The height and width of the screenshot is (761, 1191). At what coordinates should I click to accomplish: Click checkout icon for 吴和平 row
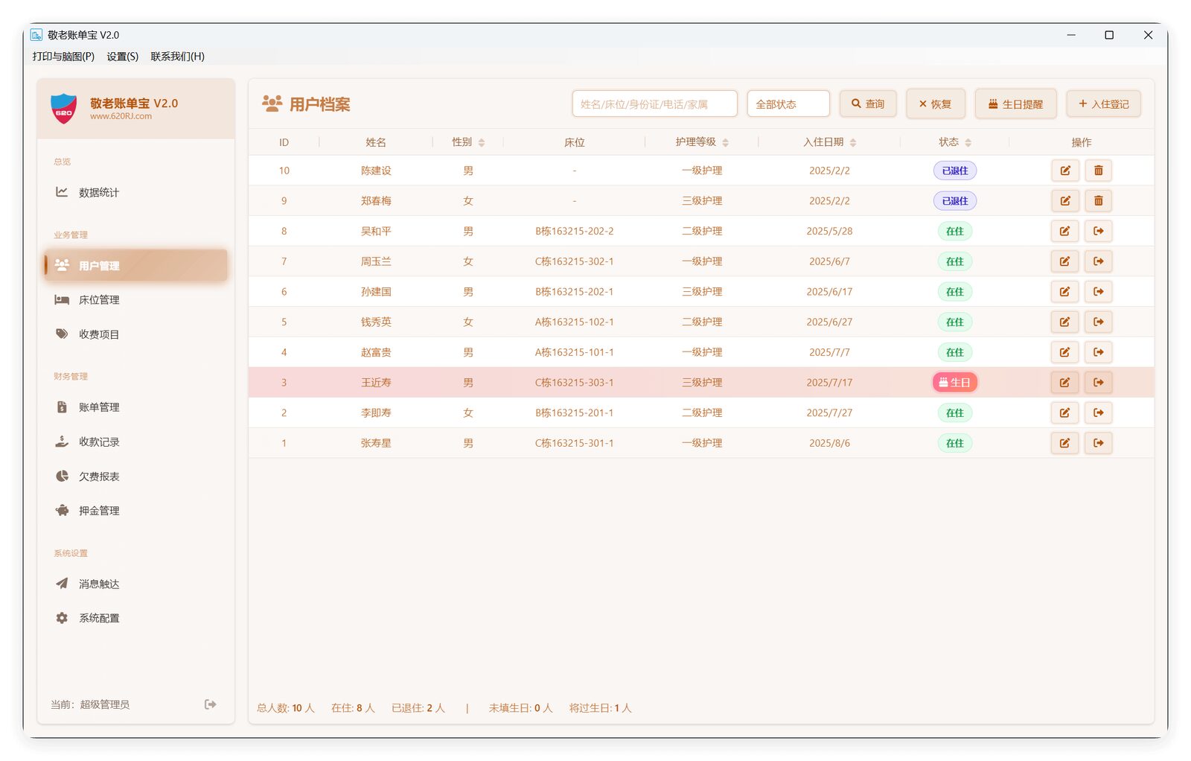tap(1098, 232)
